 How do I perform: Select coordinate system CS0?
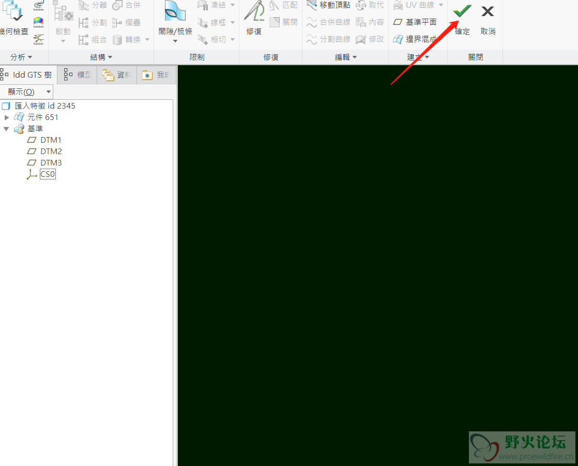pyautogui.click(x=48, y=174)
